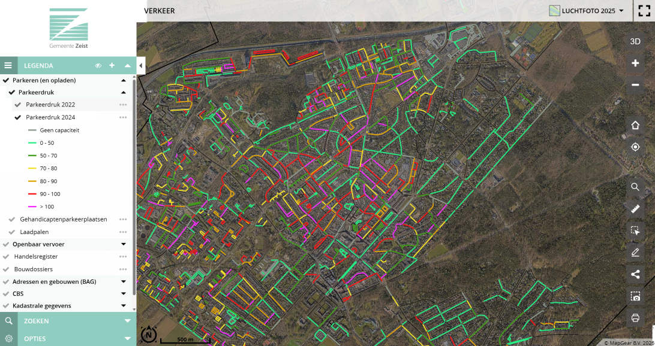Open the hamburger menu beside LEGENDA
655x346 pixels.
coord(9,65)
